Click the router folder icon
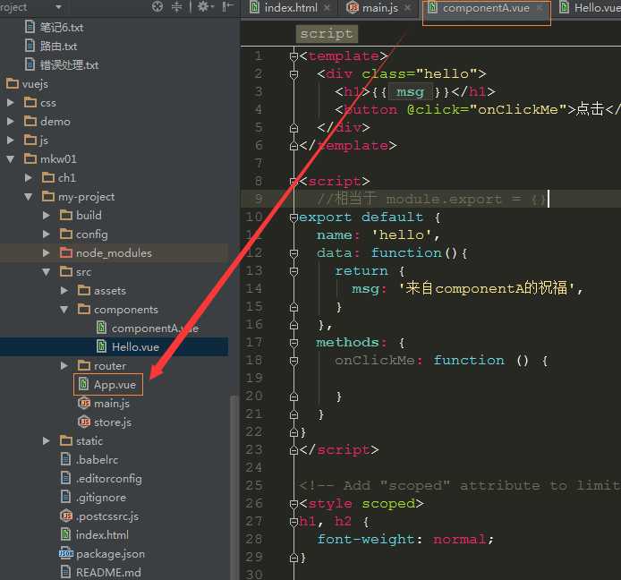 (x=84, y=365)
